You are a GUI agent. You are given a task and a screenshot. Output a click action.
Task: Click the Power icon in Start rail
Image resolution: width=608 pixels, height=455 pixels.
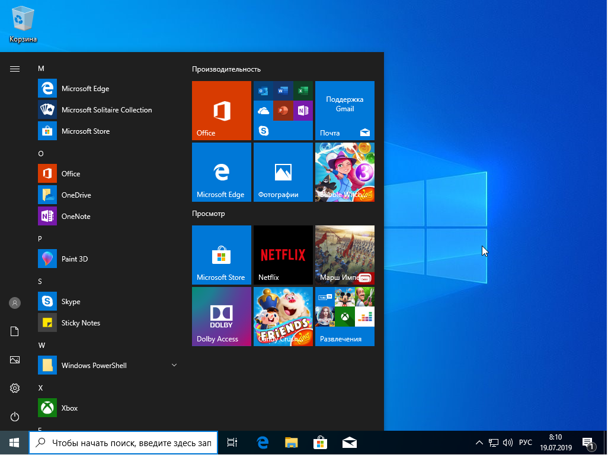[15, 417]
